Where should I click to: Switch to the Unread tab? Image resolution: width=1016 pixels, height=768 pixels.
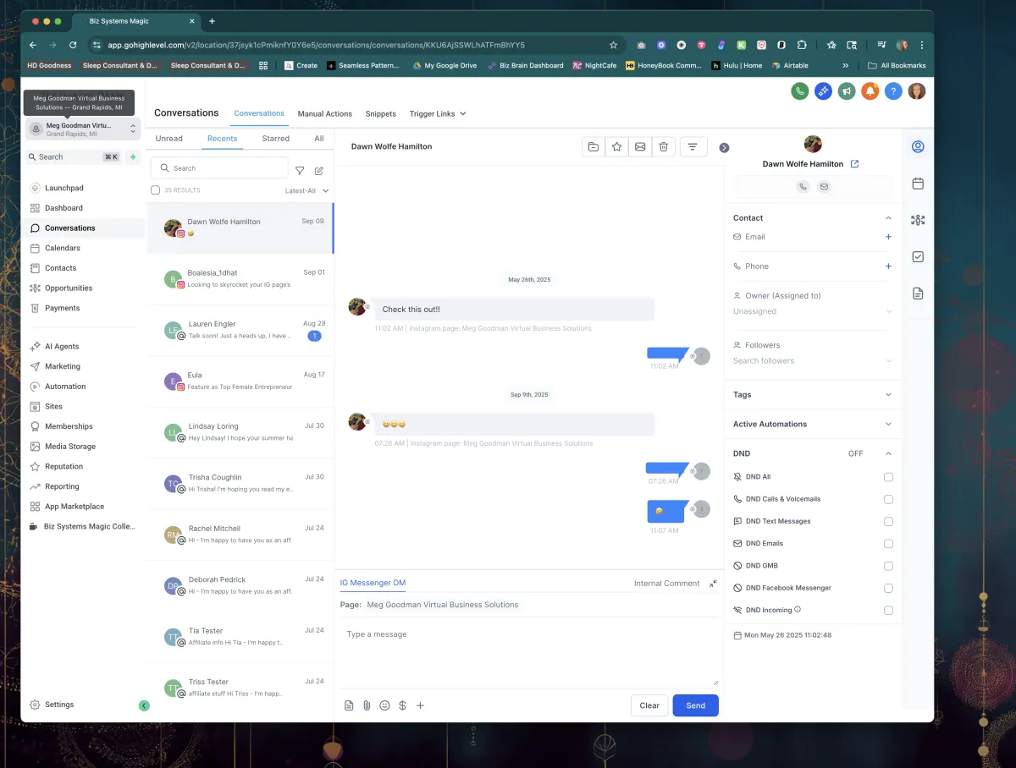(x=169, y=139)
